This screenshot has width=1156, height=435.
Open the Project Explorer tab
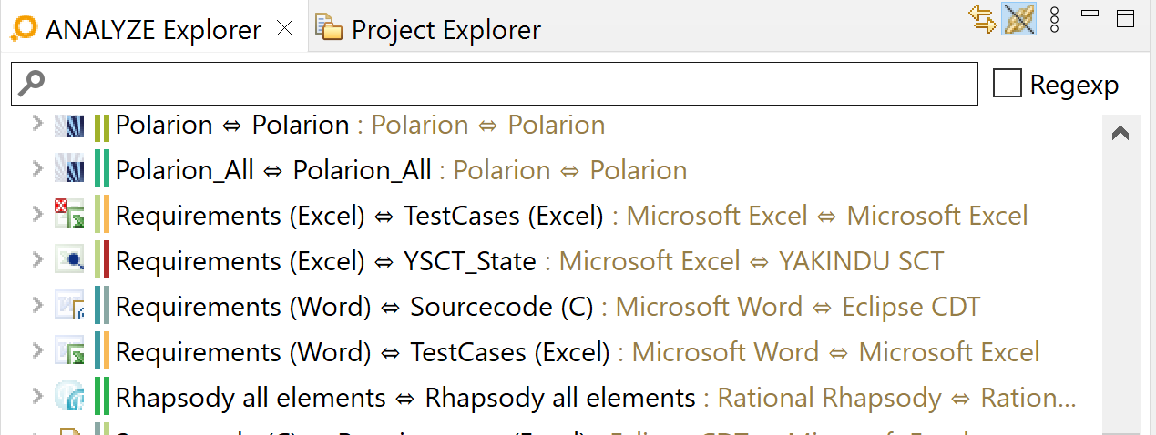[x=428, y=29]
